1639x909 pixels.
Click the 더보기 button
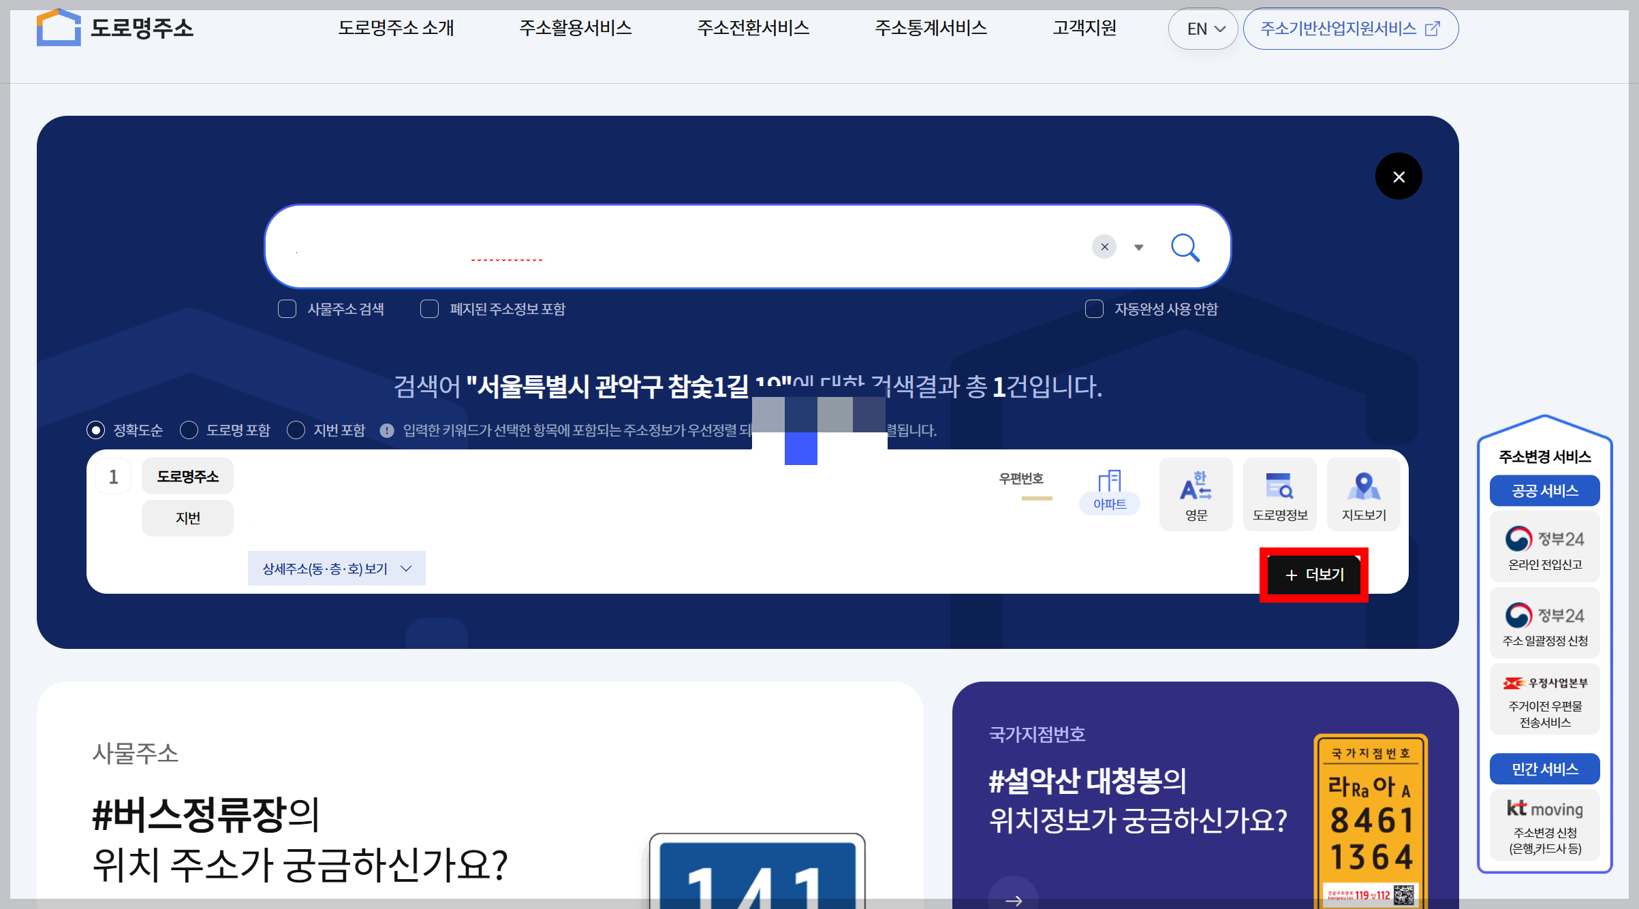(x=1313, y=574)
